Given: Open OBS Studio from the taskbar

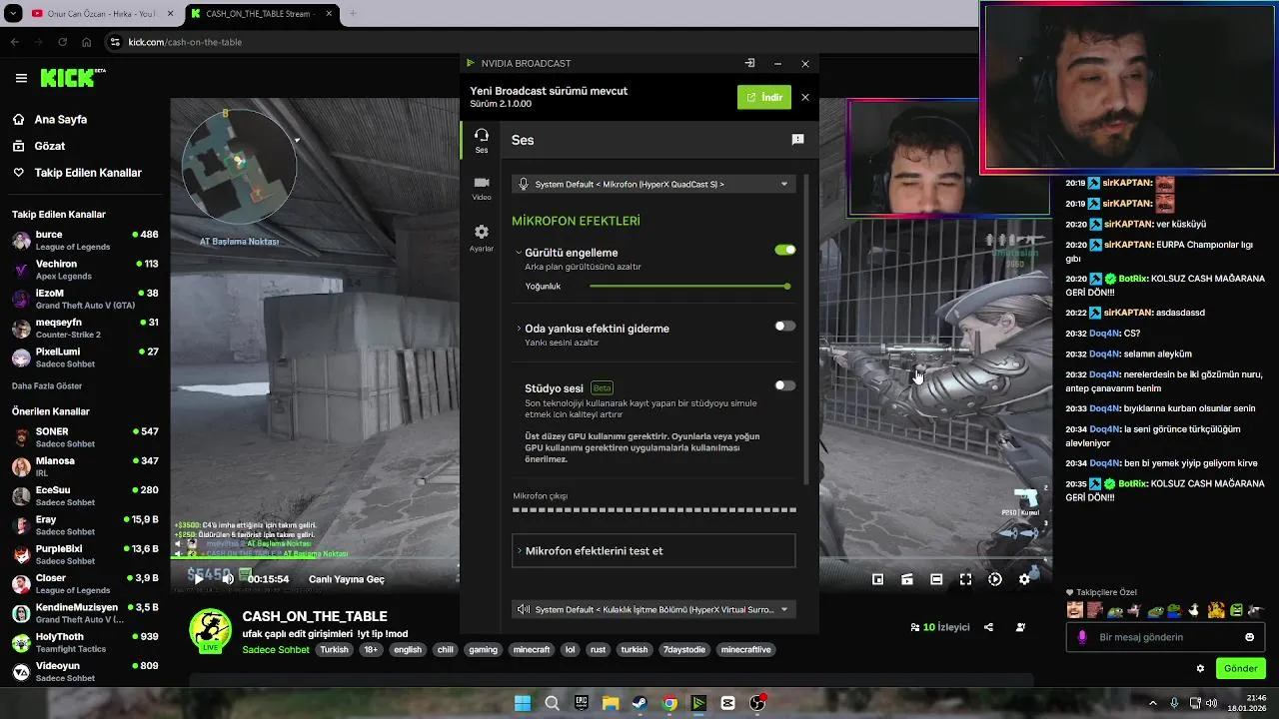Looking at the screenshot, I should (x=757, y=703).
